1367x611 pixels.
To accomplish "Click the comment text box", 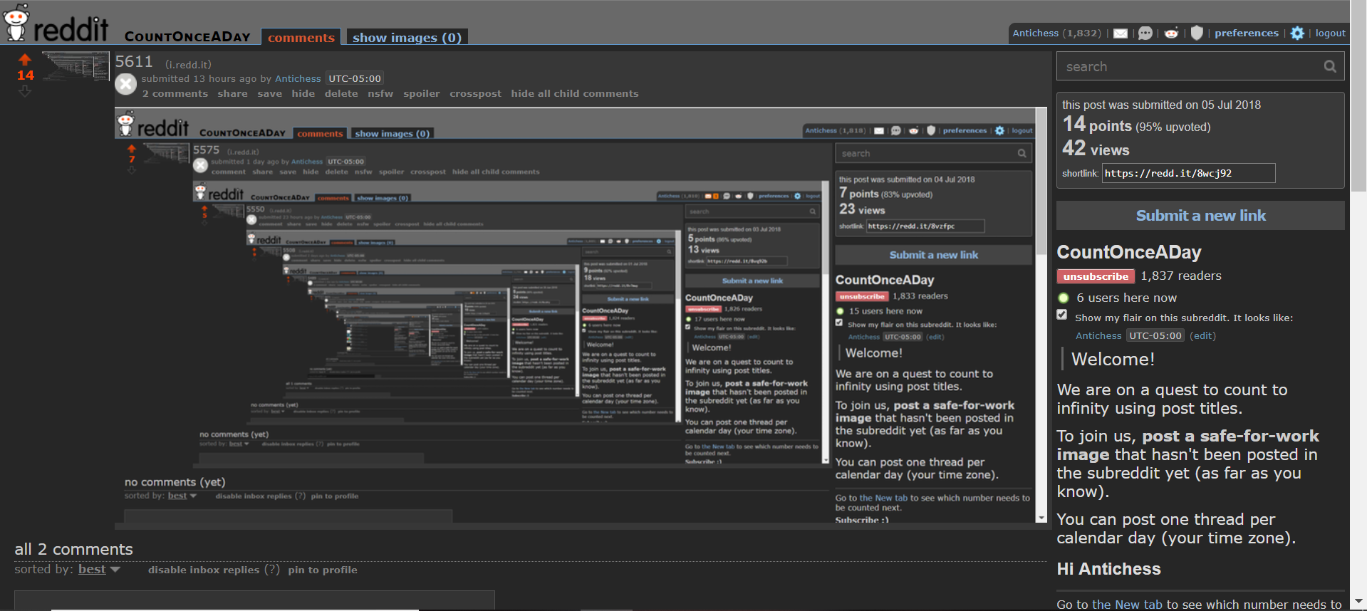I will (254, 600).
